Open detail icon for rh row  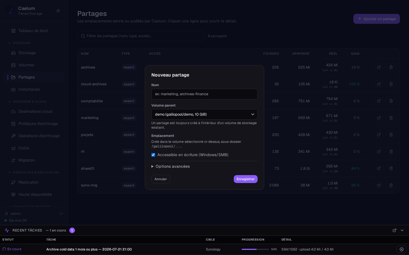click(379, 152)
